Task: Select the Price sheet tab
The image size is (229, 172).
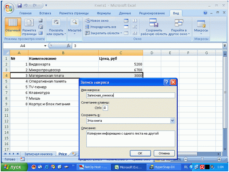Action: pos(63,154)
